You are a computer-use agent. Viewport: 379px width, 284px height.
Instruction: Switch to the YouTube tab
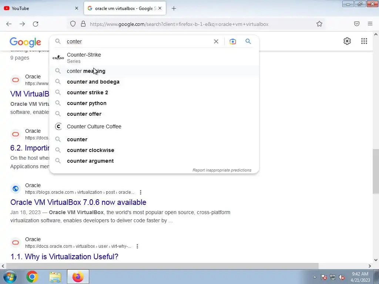point(41,8)
